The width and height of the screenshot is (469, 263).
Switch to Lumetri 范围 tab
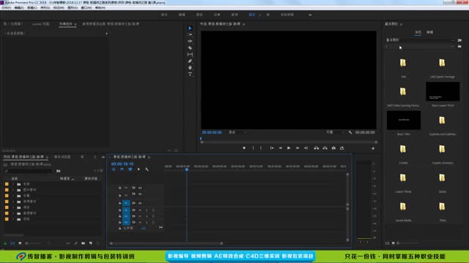pos(40,24)
